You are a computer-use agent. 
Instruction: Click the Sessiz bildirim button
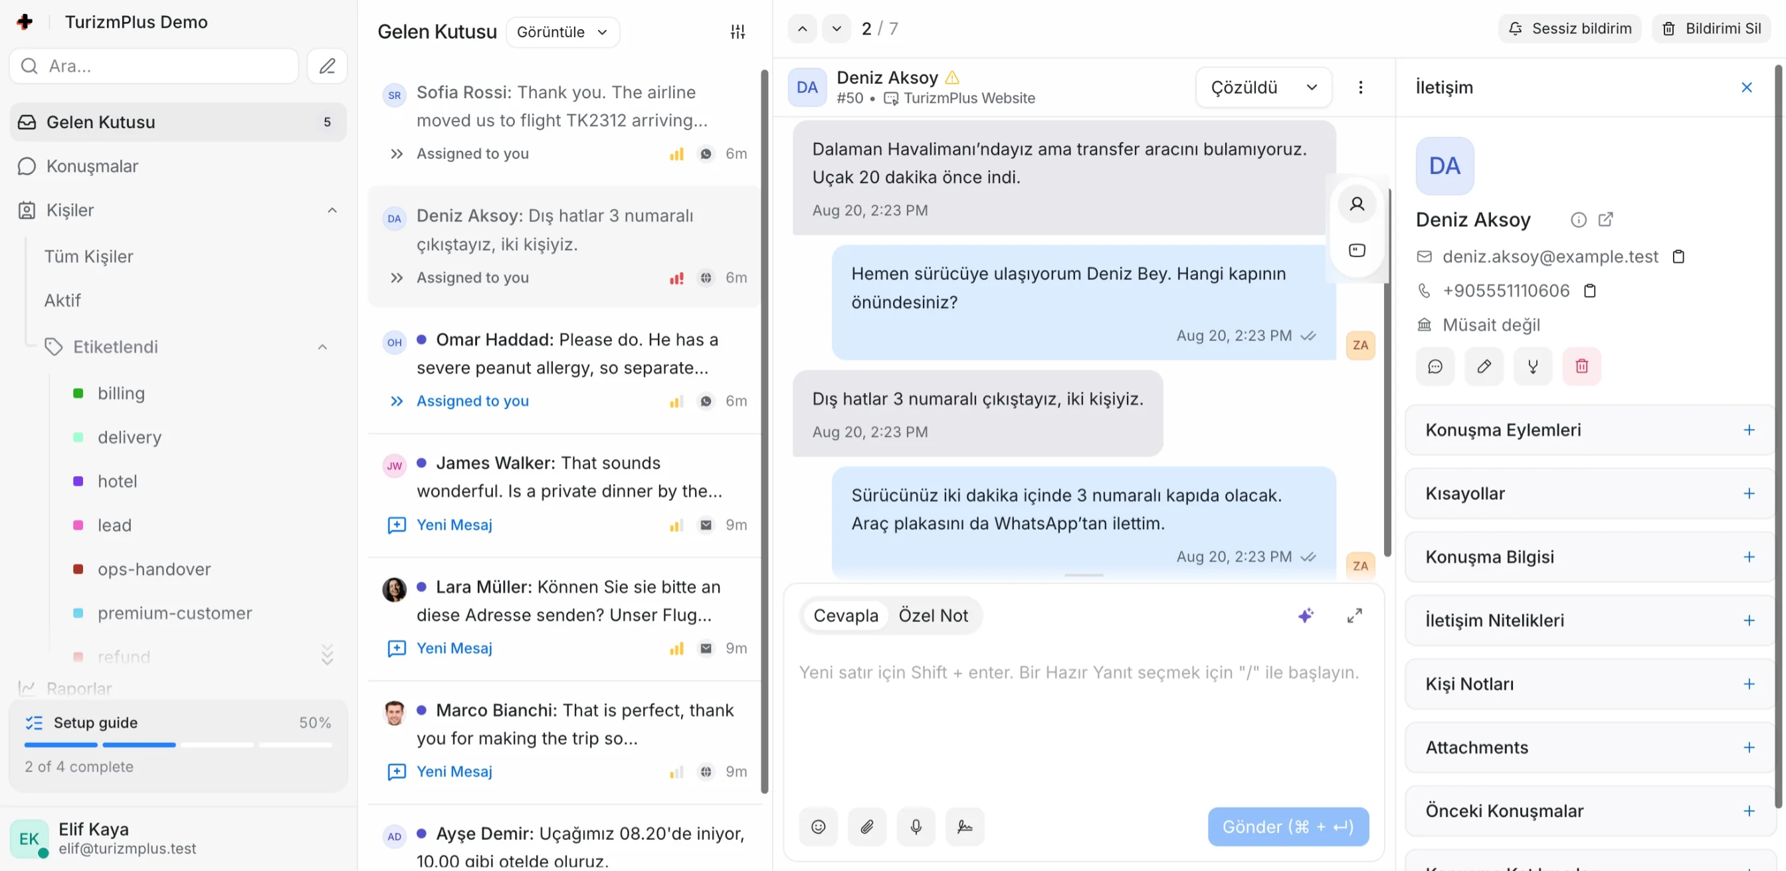(x=1570, y=29)
